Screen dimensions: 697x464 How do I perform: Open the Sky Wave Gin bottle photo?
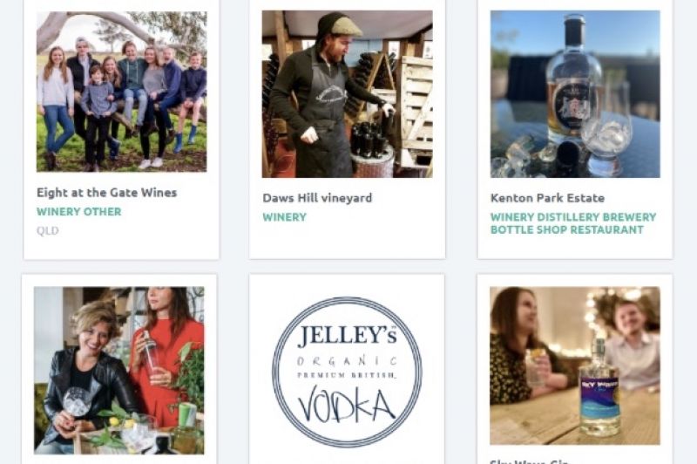click(575, 365)
